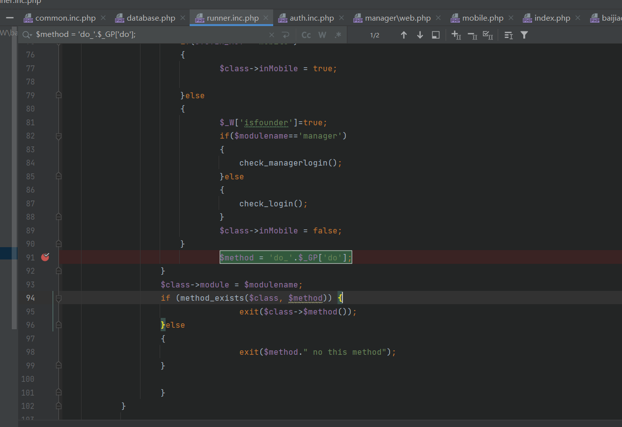Collapse the fold marker at line 82
Image resolution: width=622 pixels, height=427 pixels.
pos(58,136)
